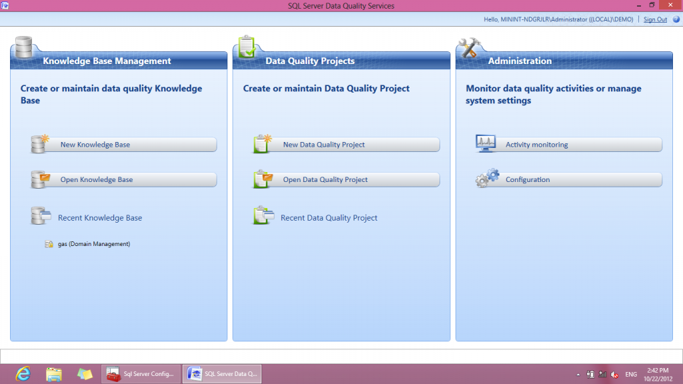Click the New Data Quality Project clipboard icon

(263, 144)
